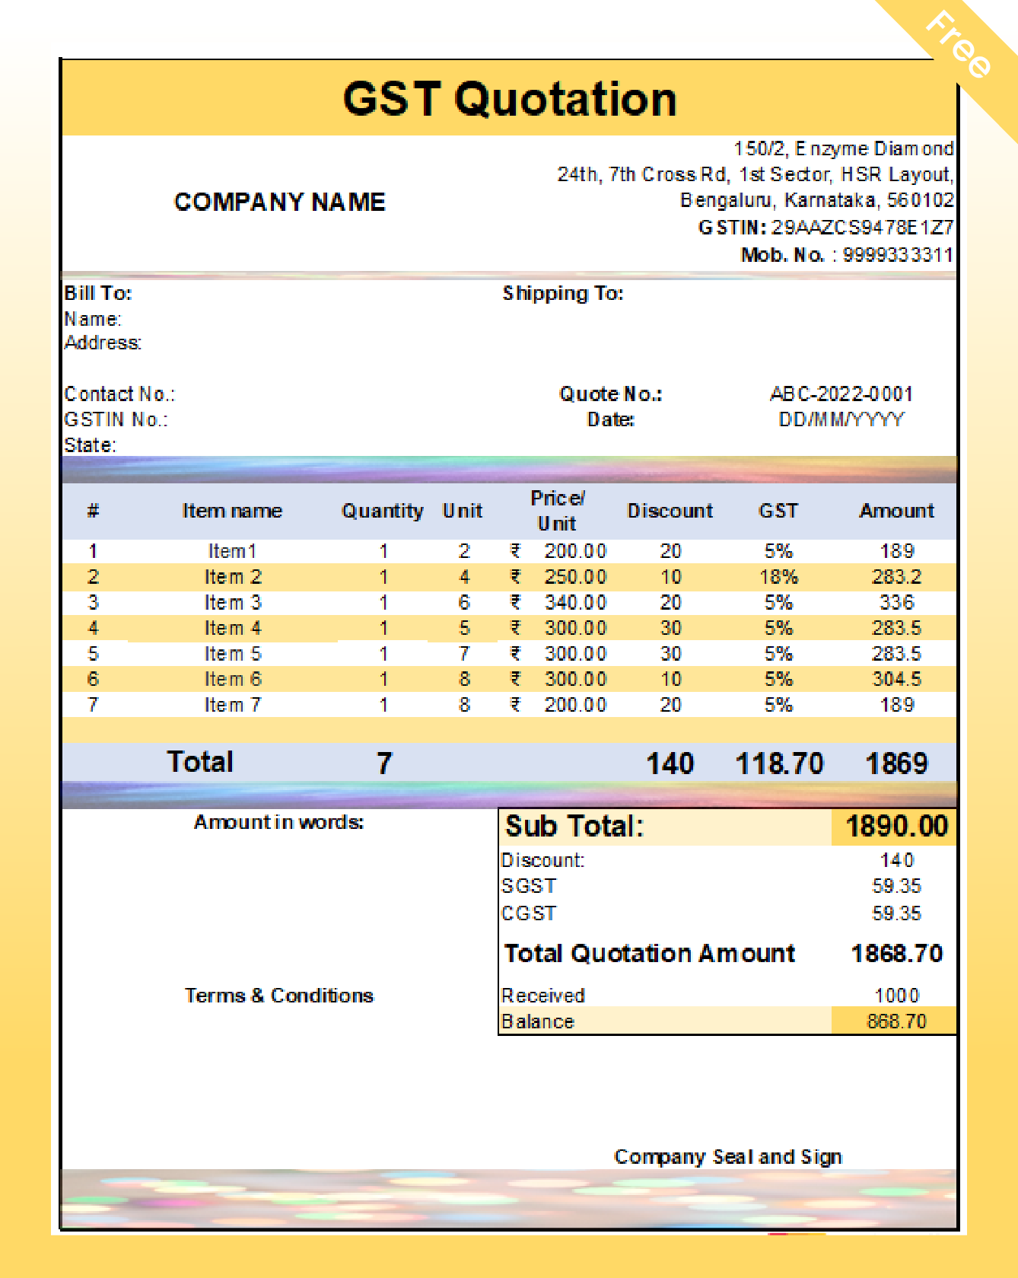Click the State: label

(x=90, y=445)
